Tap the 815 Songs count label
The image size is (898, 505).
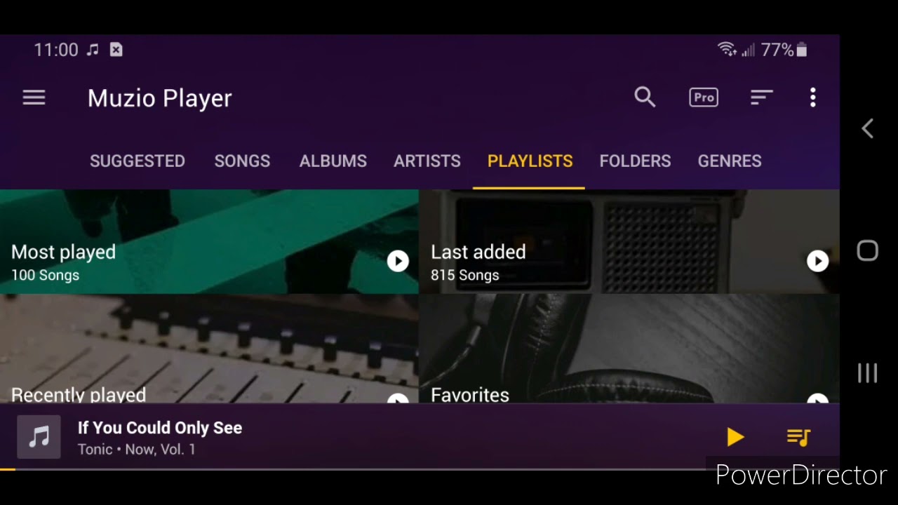(x=464, y=275)
